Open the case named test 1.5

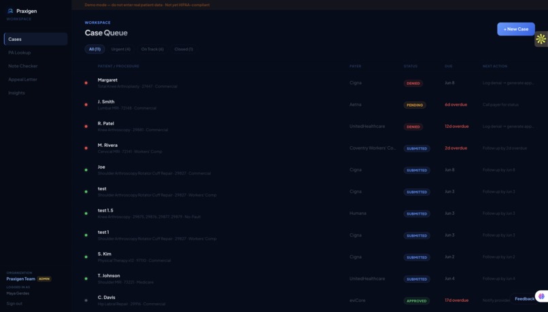coord(309,213)
